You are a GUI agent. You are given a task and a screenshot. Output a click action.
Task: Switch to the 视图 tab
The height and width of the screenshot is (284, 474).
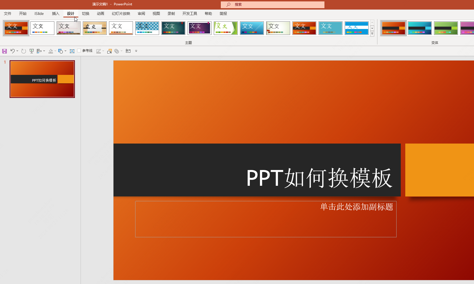coord(156,14)
